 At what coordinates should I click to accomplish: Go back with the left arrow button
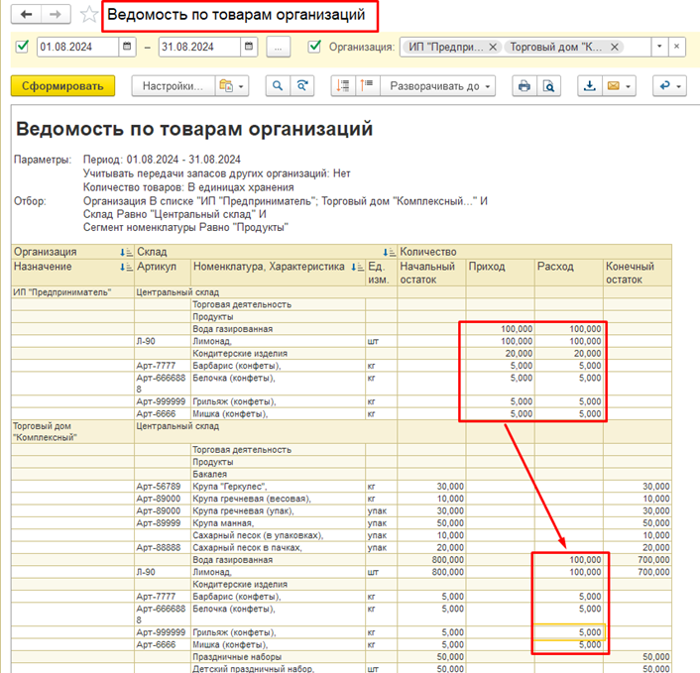coord(26,14)
